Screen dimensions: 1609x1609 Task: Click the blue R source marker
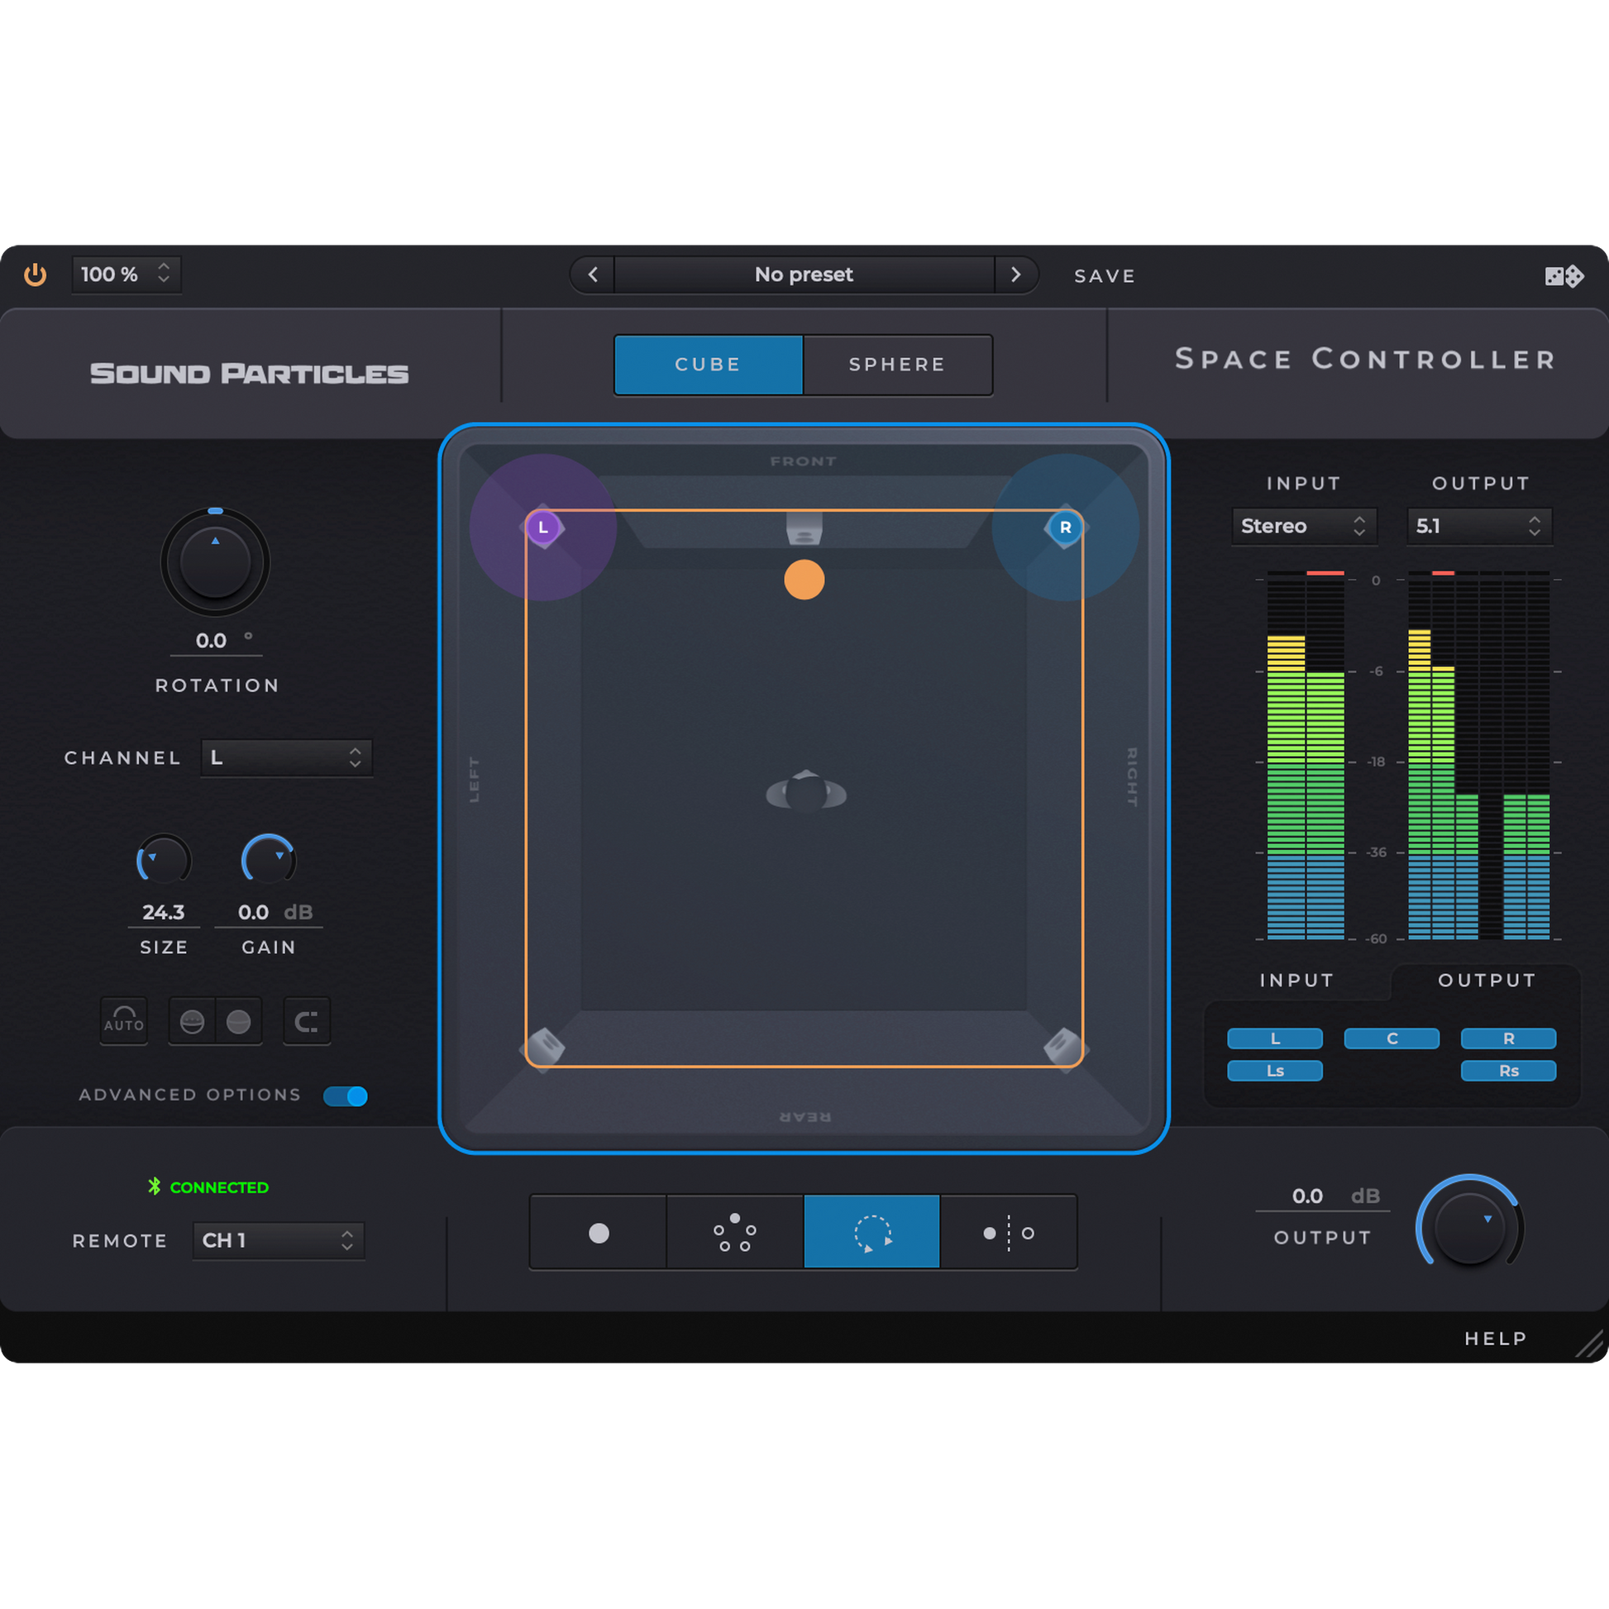coord(1065,528)
